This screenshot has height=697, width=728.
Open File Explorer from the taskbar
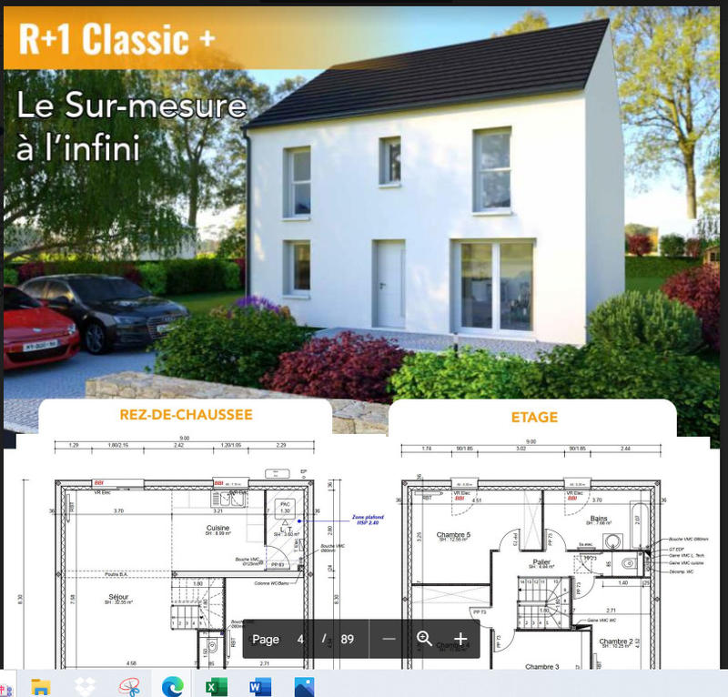pyautogui.click(x=42, y=686)
